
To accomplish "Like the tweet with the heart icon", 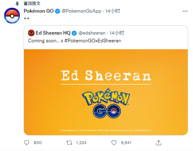I will pyautogui.click(x=114, y=143).
